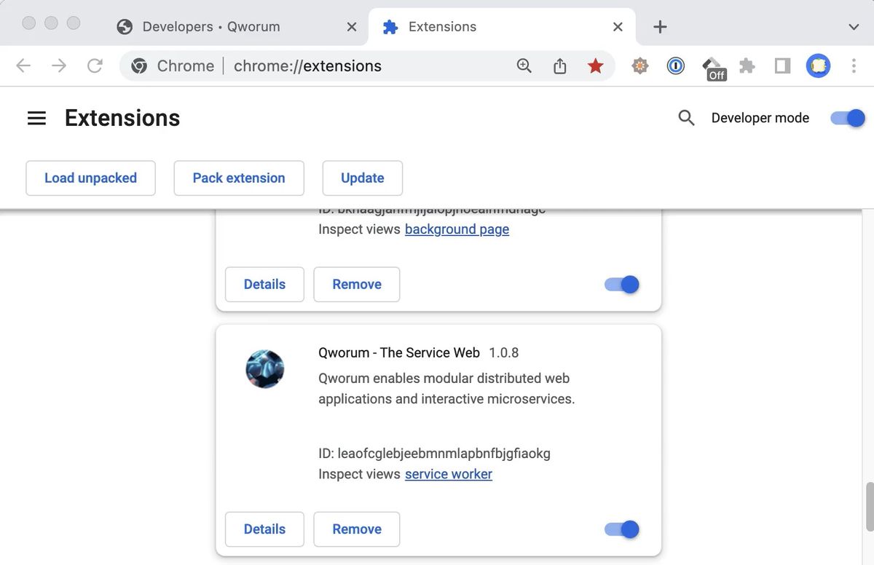Open the Chrome profile avatar

818,66
